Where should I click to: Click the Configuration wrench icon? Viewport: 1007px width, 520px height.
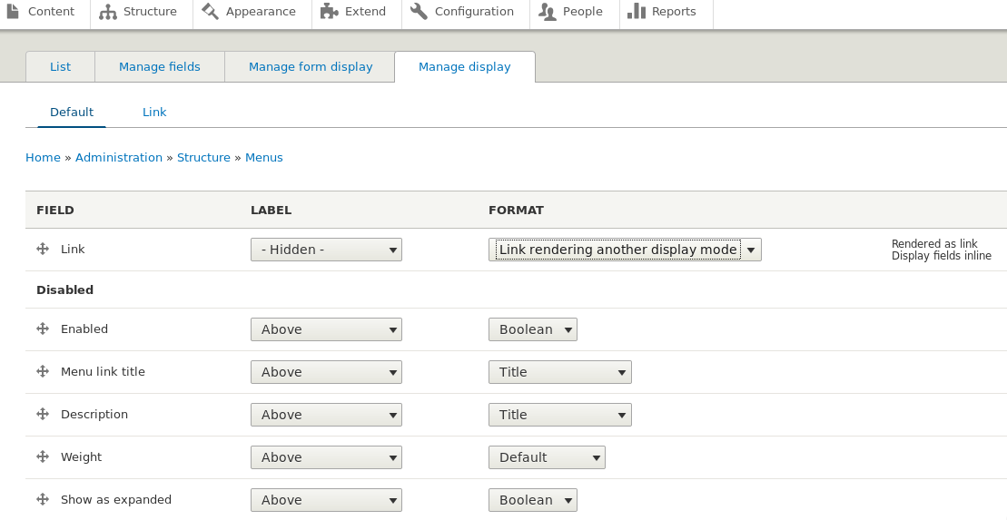[x=419, y=12]
